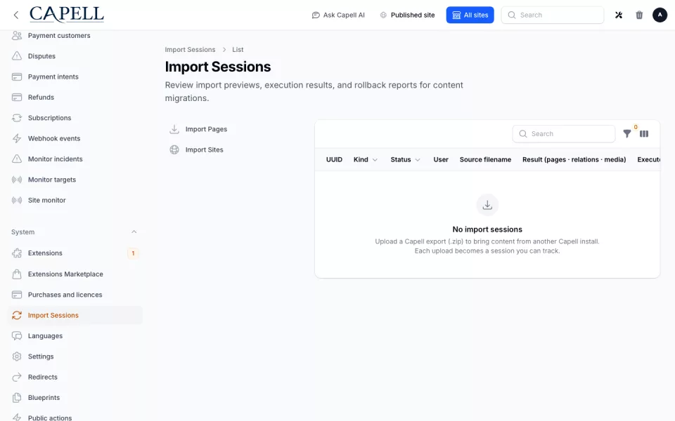Click the download icon above No import sessions
This screenshot has width=675, height=421.
[x=487, y=205]
